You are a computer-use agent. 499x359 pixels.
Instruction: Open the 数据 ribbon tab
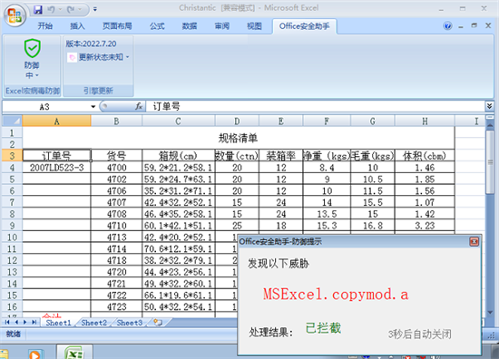[x=190, y=26]
